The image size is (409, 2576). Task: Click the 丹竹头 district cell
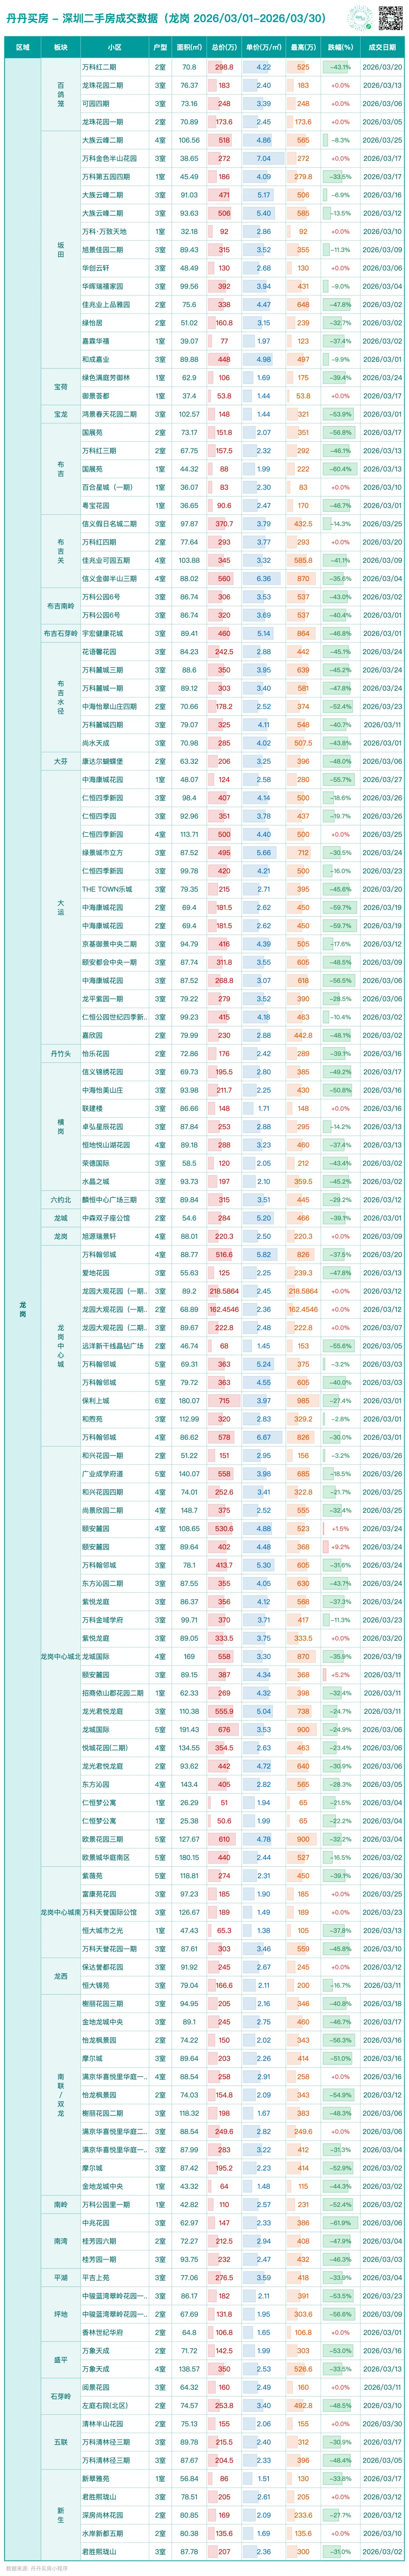61,1053
